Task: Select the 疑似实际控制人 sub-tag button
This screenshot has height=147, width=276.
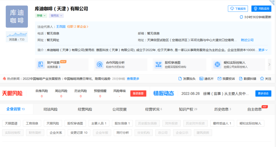Action: [250, 123]
